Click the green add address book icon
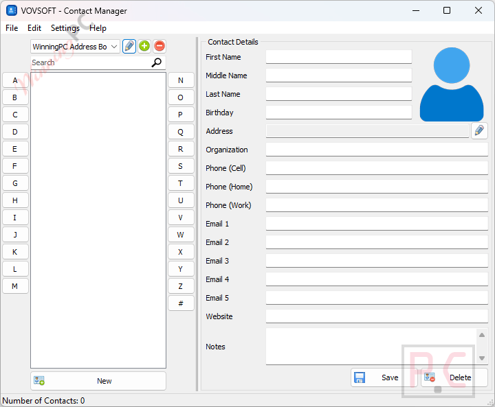Screen dimensions: 495x407 (144, 47)
